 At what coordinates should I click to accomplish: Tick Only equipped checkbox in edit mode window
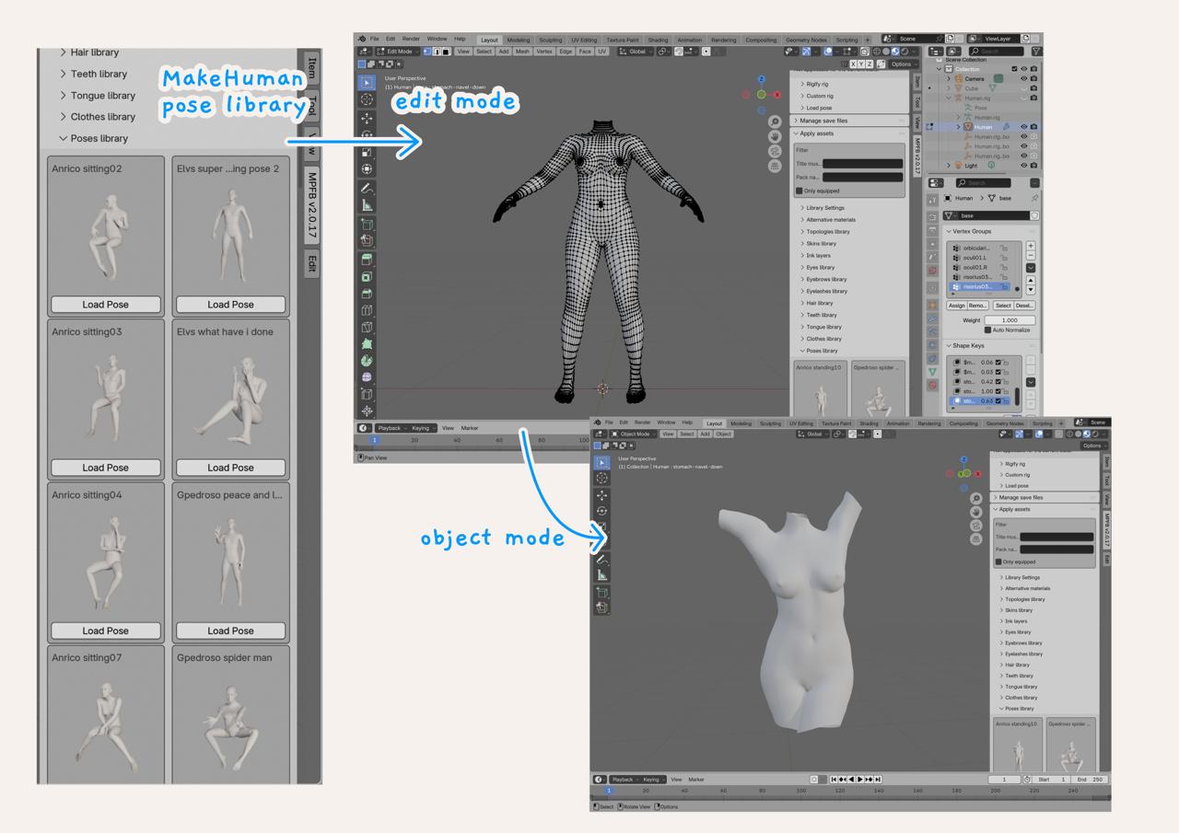coord(800,191)
